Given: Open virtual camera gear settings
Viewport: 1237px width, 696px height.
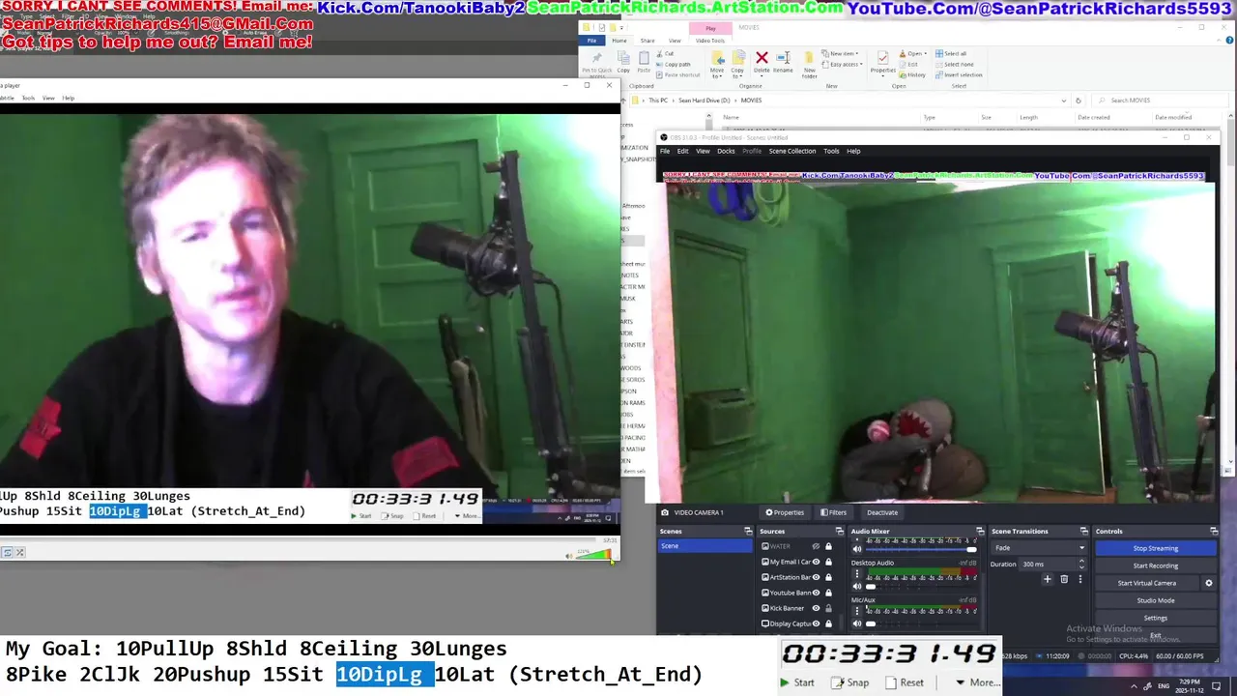Looking at the screenshot, I should 1208,583.
